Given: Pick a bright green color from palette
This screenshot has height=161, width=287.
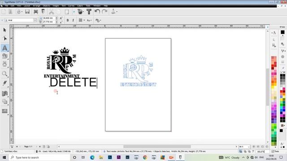Looking at the screenshot, I should tap(275, 127).
